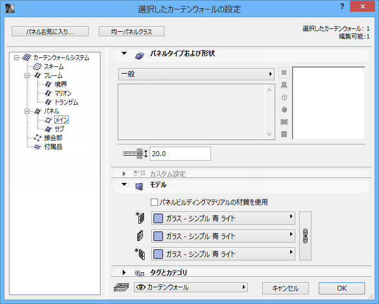Click the layer stack icon
This screenshot has height=304, width=379.
(x=121, y=287)
